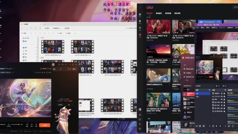This screenshot has width=238, height=134.
Task: Collapse the 昨天 group in File Explorer
Action: tap(40, 58)
